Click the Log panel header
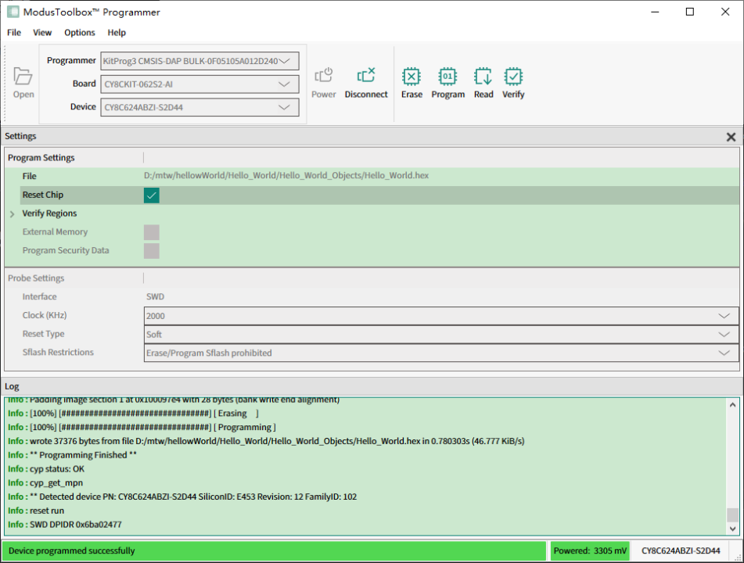This screenshot has height=563, width=744. pos(12,386)
